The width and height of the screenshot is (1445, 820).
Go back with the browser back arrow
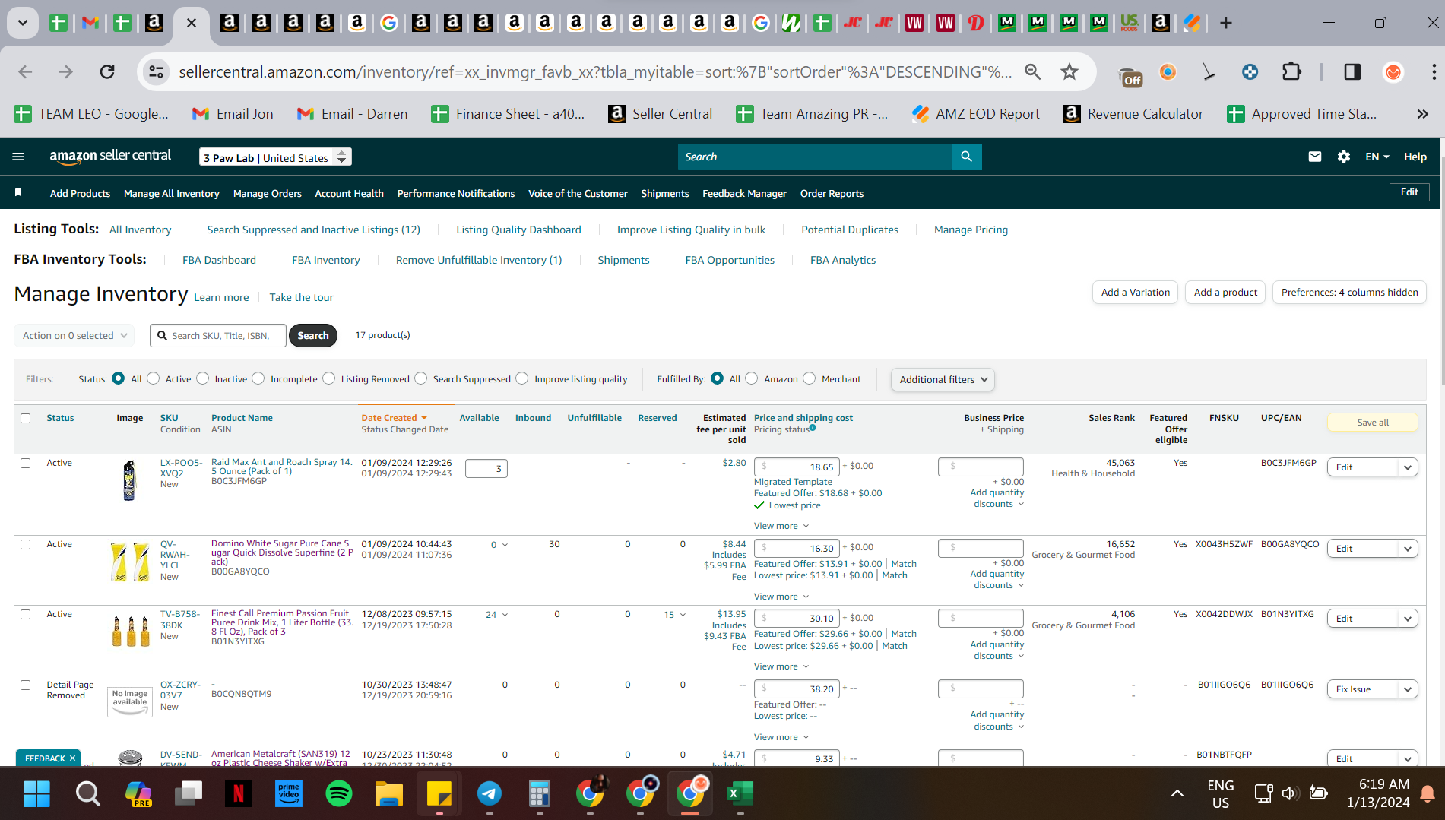tap(25, 71)
